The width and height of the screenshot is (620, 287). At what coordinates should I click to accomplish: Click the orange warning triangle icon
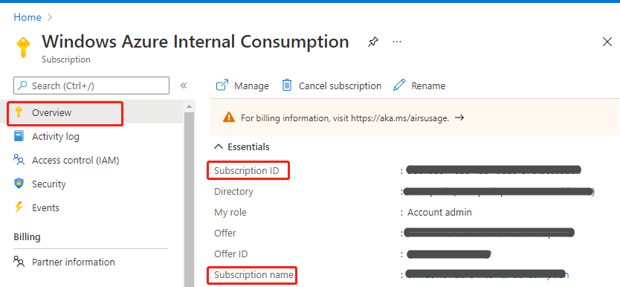229,117
